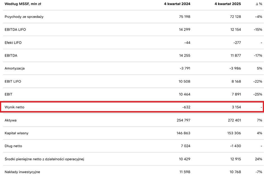Screen dimensions: 264x177
Task: Click the value '11 877'
Action: coord(236,55)
